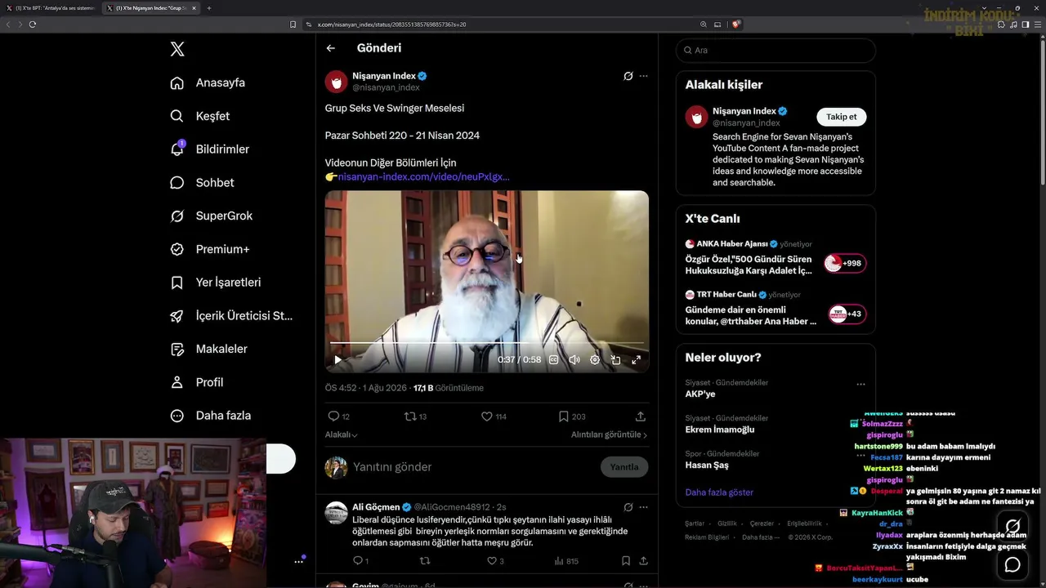The image size is (1046, 588).
Task: Open Keşfet in the sidebar
Action: 200,116
